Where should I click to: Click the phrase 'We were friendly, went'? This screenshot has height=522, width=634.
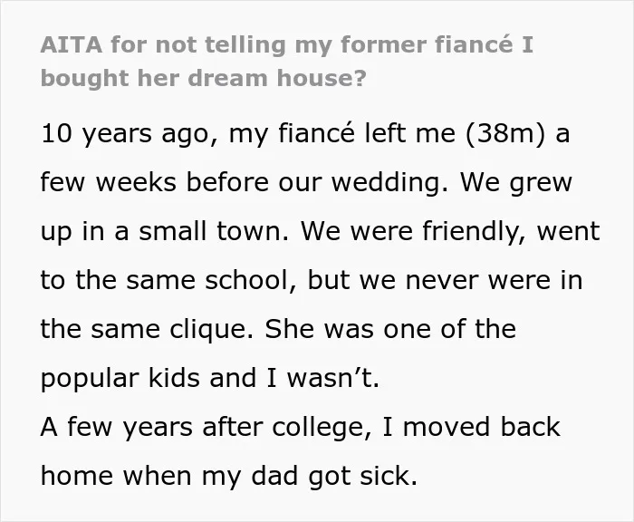[450, 232]
